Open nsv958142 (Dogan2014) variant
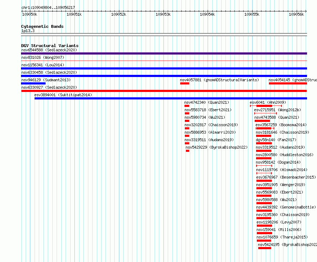 (x=279, y=162)
